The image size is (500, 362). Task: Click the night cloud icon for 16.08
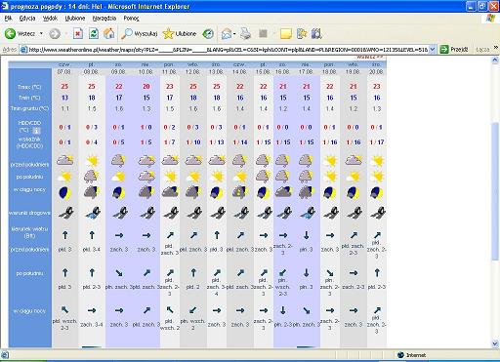point(283,192)
